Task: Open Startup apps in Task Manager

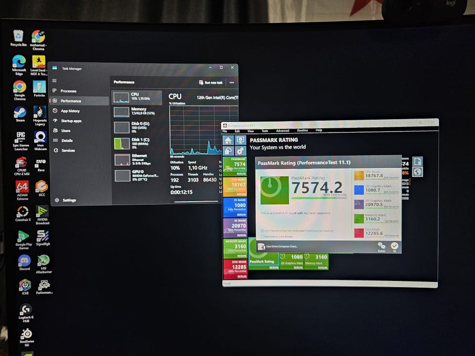Action: (79, 121)
